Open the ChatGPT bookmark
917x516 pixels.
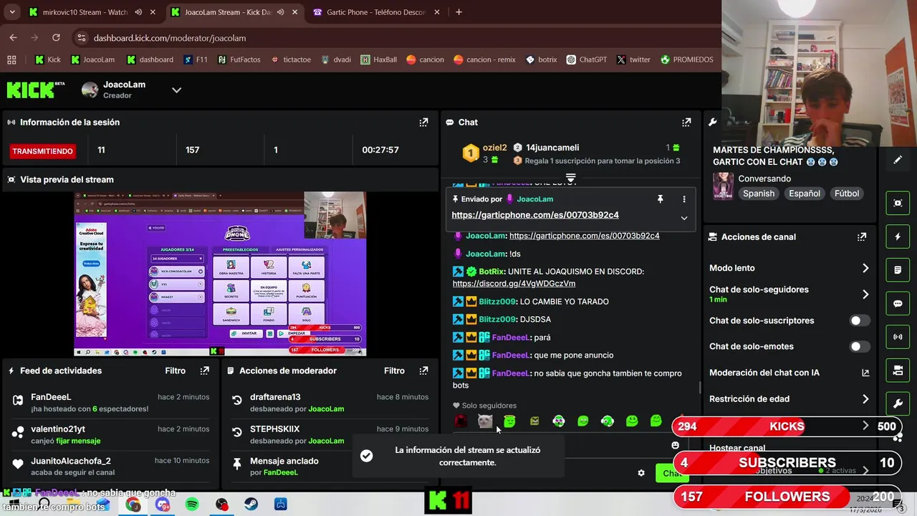[x=586, y=59]
